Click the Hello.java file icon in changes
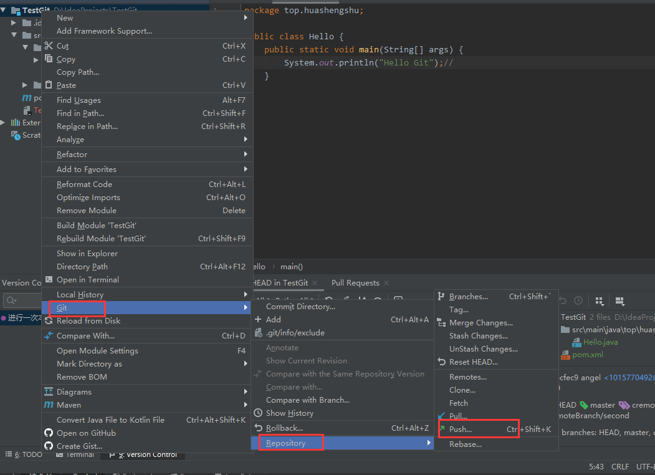This screenshot has width=655, height=475. click(576, 342)
